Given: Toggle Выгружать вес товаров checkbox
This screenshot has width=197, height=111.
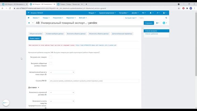Looking at the screenshot, I should (50, 57).
